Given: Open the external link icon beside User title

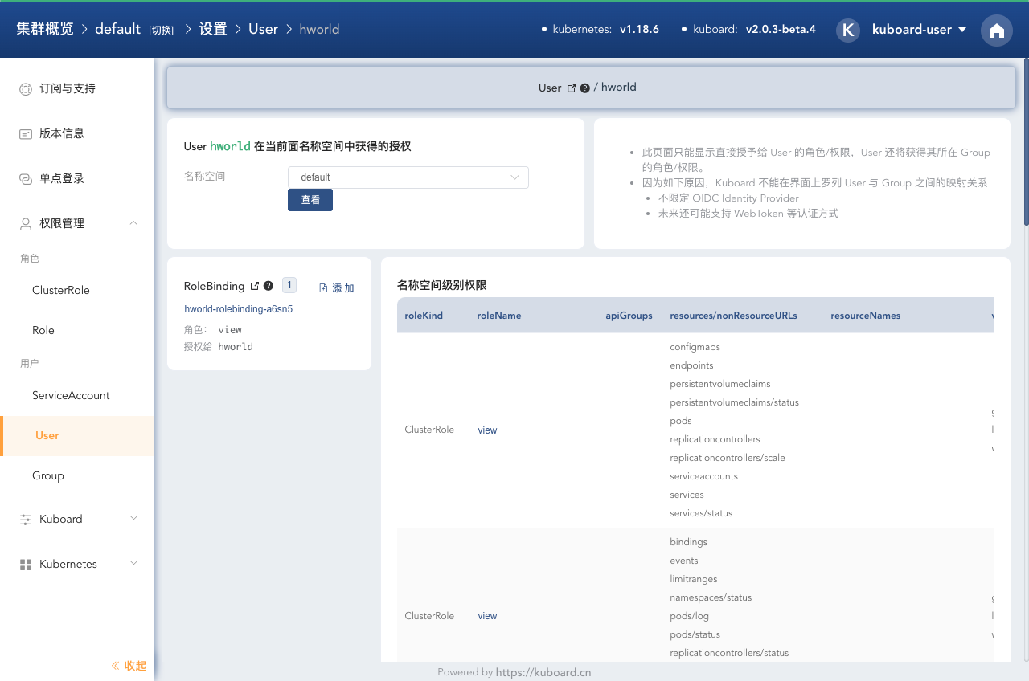Looking at the screenshot, I should point(572,88).
